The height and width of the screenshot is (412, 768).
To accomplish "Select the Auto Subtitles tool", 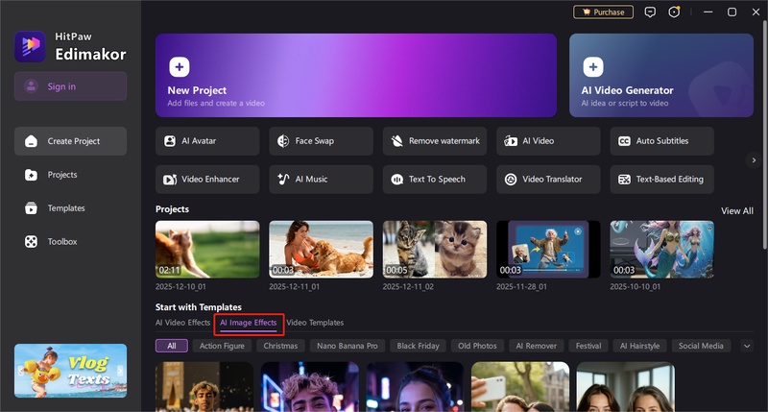I will click(661, 141).
